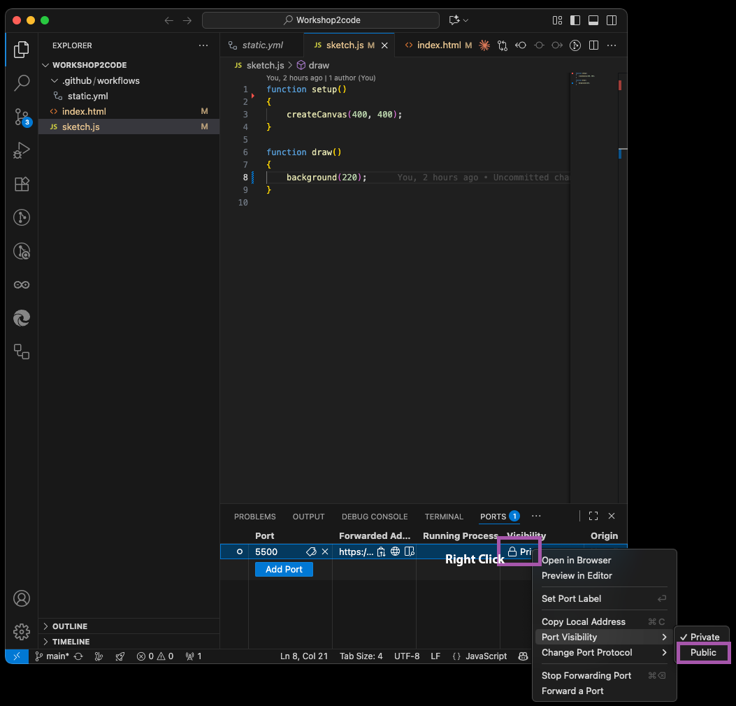Click the draw breadcrumb item

313,65
